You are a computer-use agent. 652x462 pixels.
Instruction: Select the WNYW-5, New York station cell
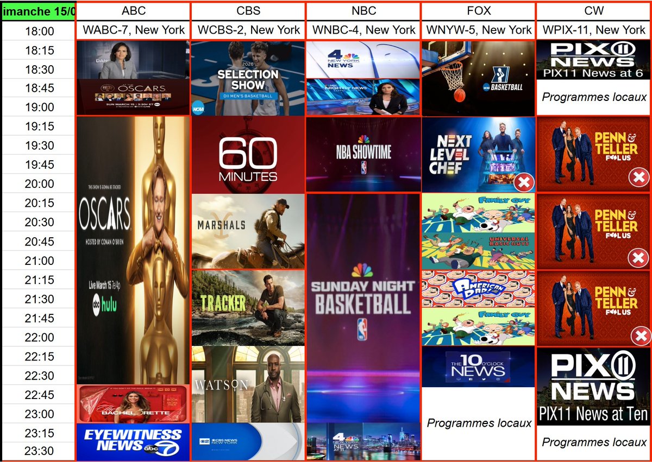pos(479,30)
